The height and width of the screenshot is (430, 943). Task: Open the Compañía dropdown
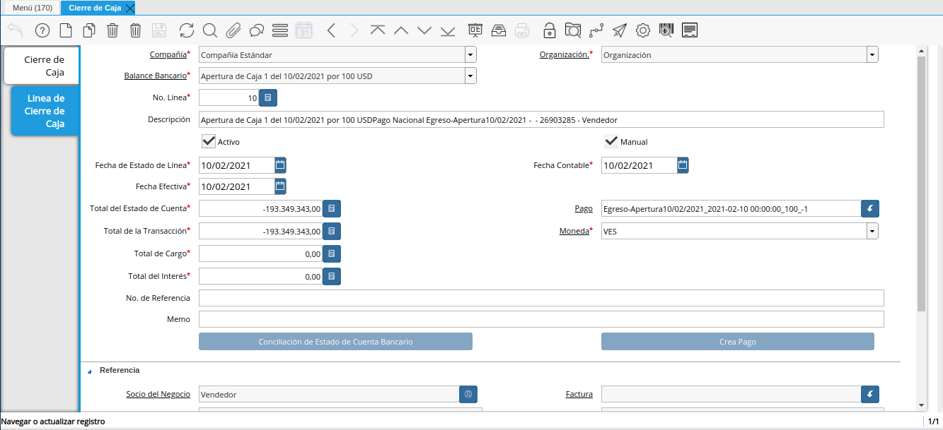click(470, 55)
